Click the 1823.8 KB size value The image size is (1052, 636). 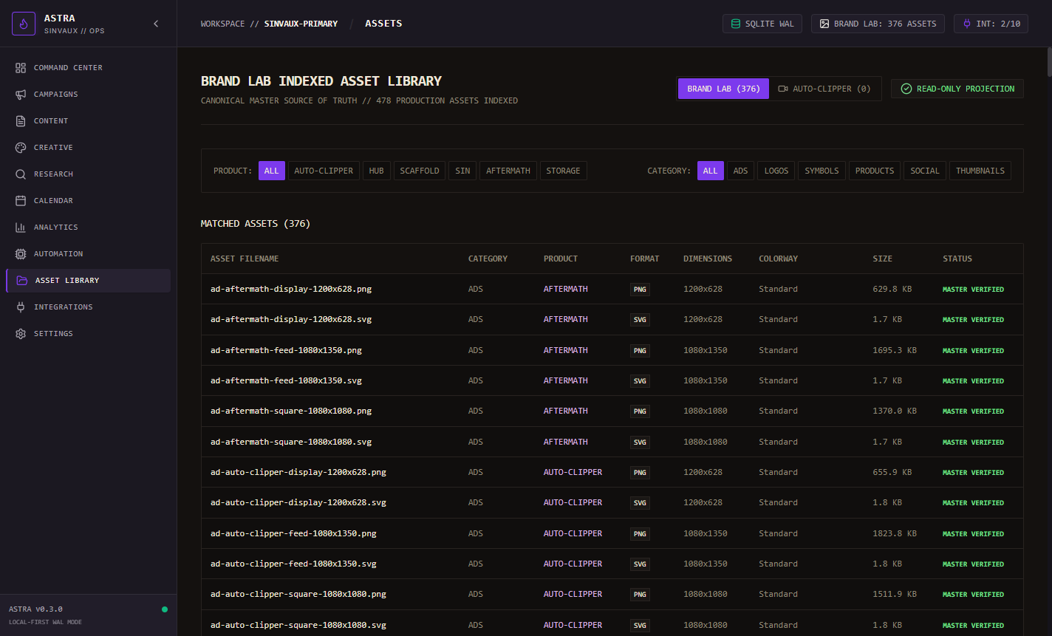[895, 533]
